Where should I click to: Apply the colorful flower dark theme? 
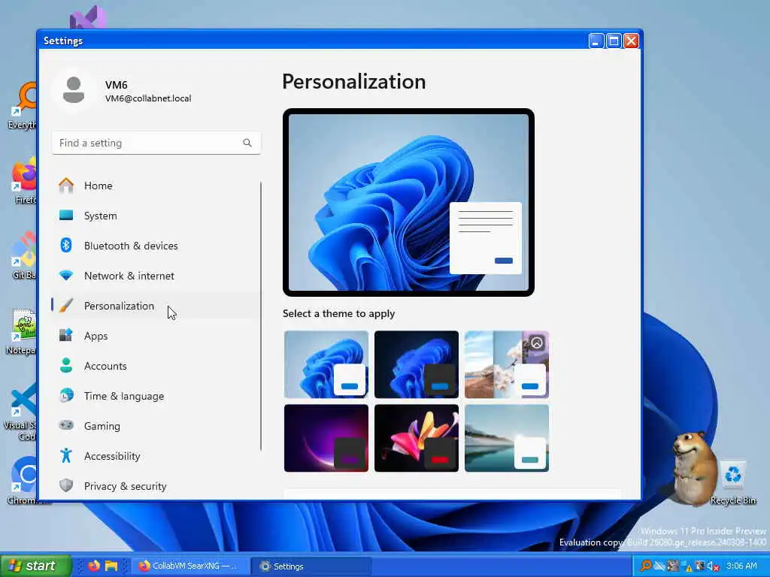click(x=417, y=438)
